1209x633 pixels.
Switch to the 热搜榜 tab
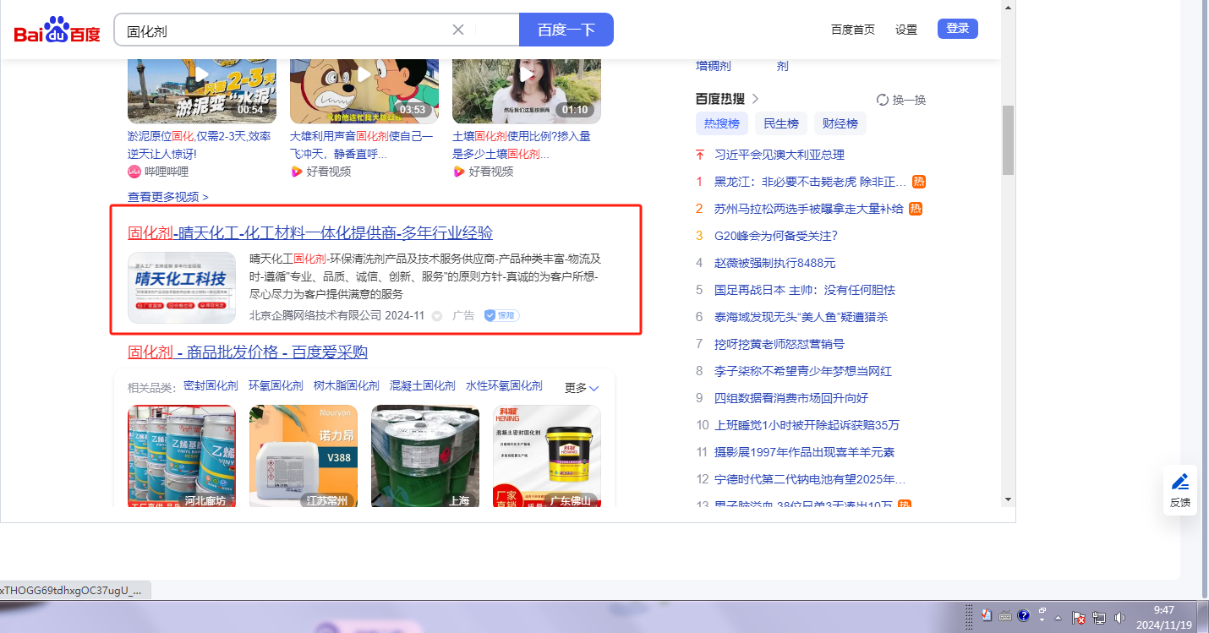[722, 123]
